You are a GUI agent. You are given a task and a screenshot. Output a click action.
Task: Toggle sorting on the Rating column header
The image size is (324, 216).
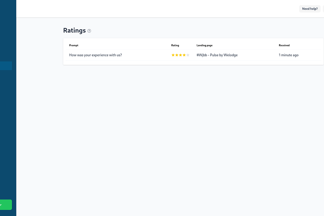tap(175, 45)
